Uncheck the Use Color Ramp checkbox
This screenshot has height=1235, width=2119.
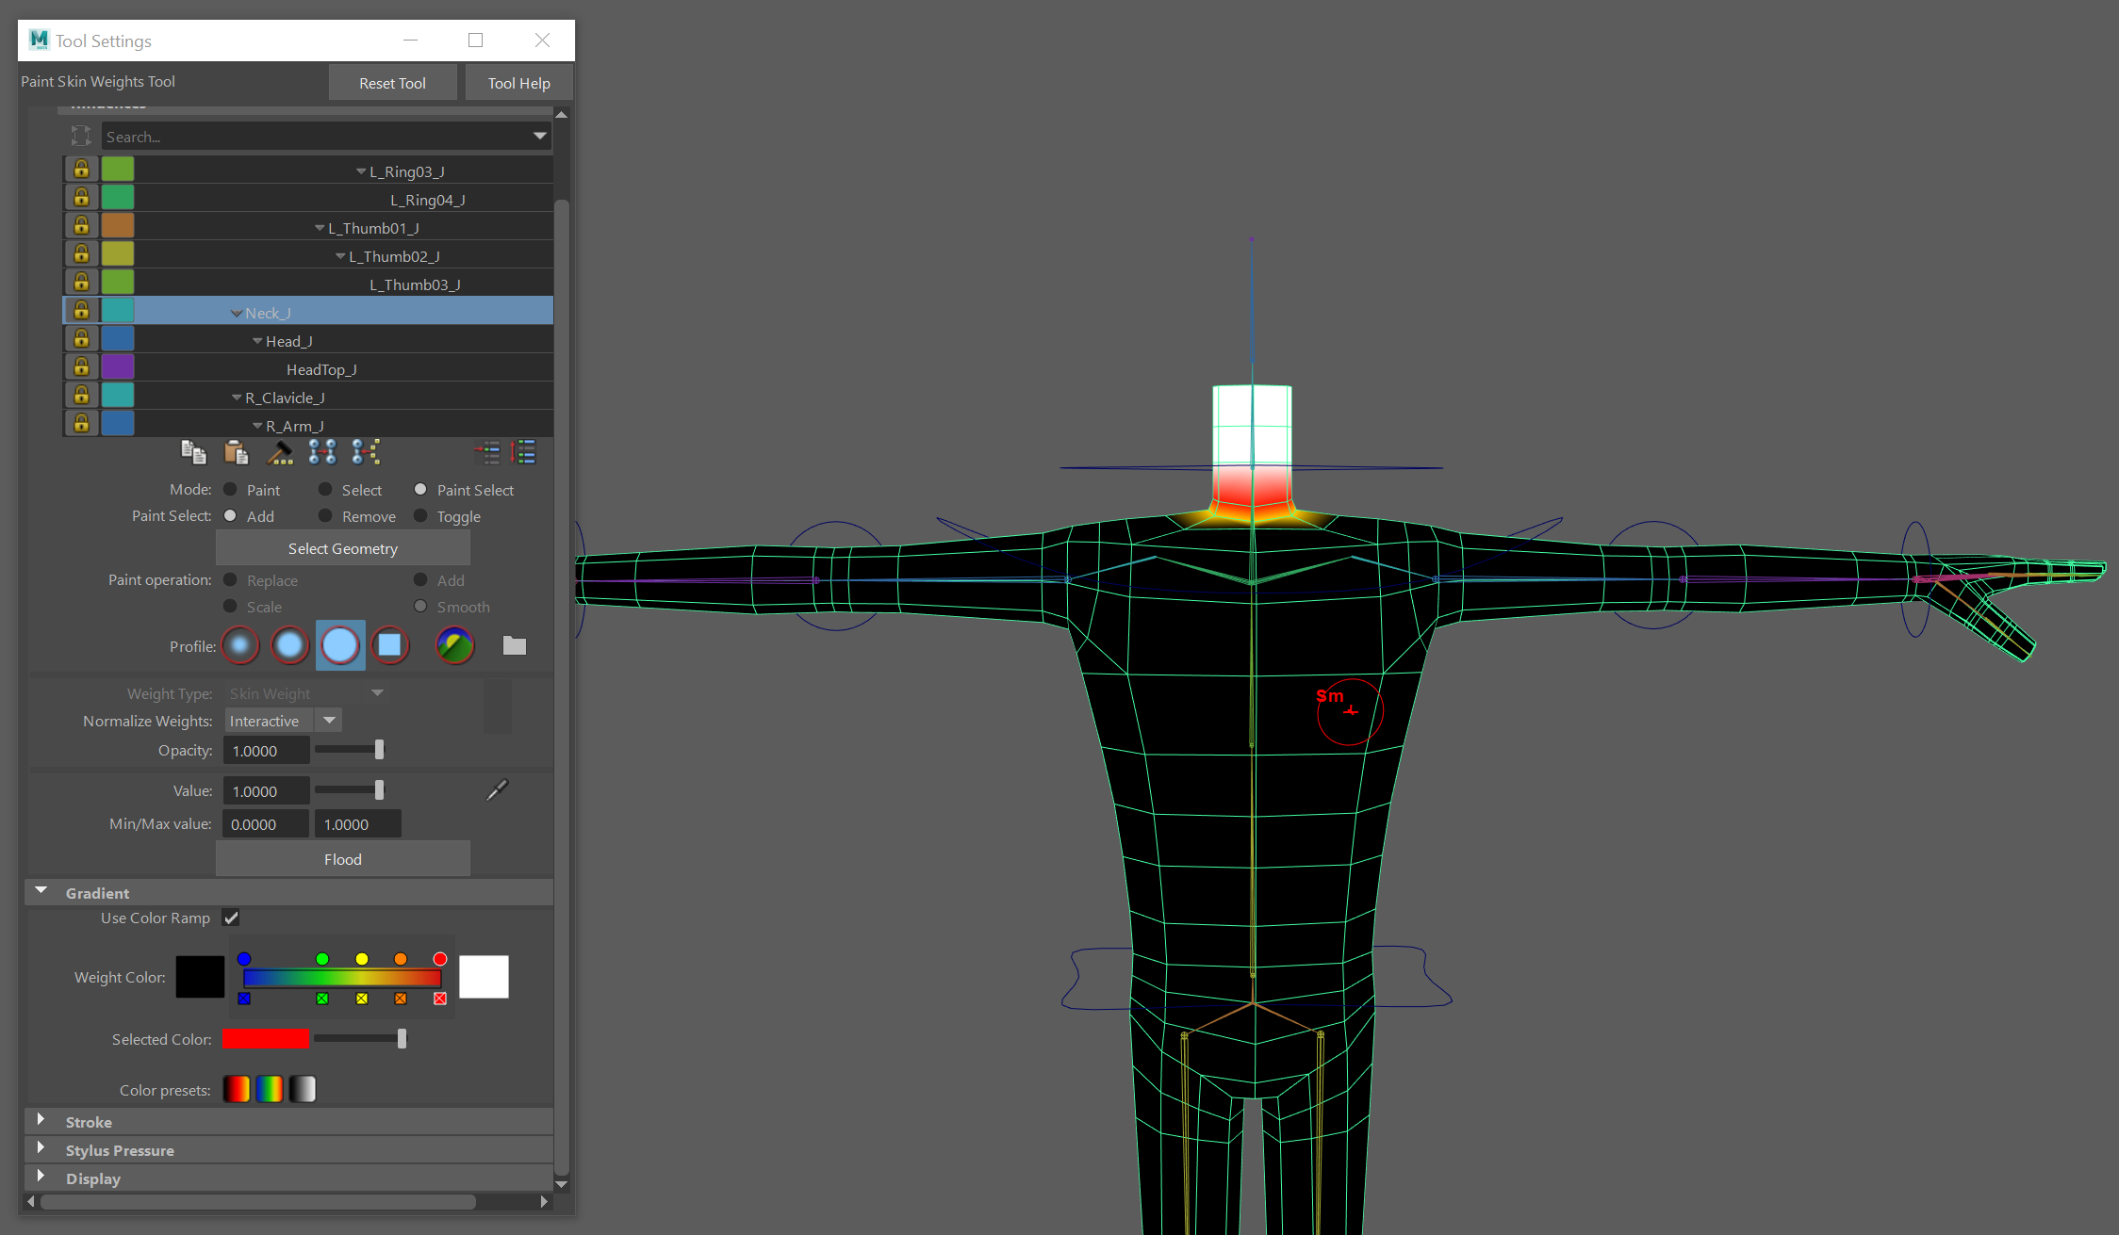(x=231, y=918)
